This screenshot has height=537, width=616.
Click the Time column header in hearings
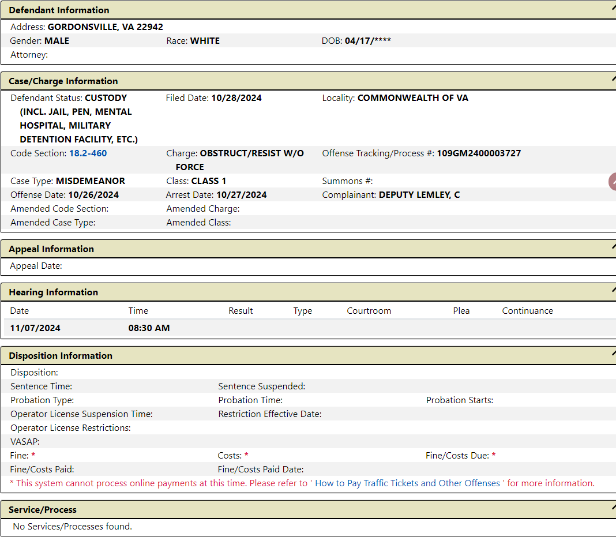click(x=138, y=311)
